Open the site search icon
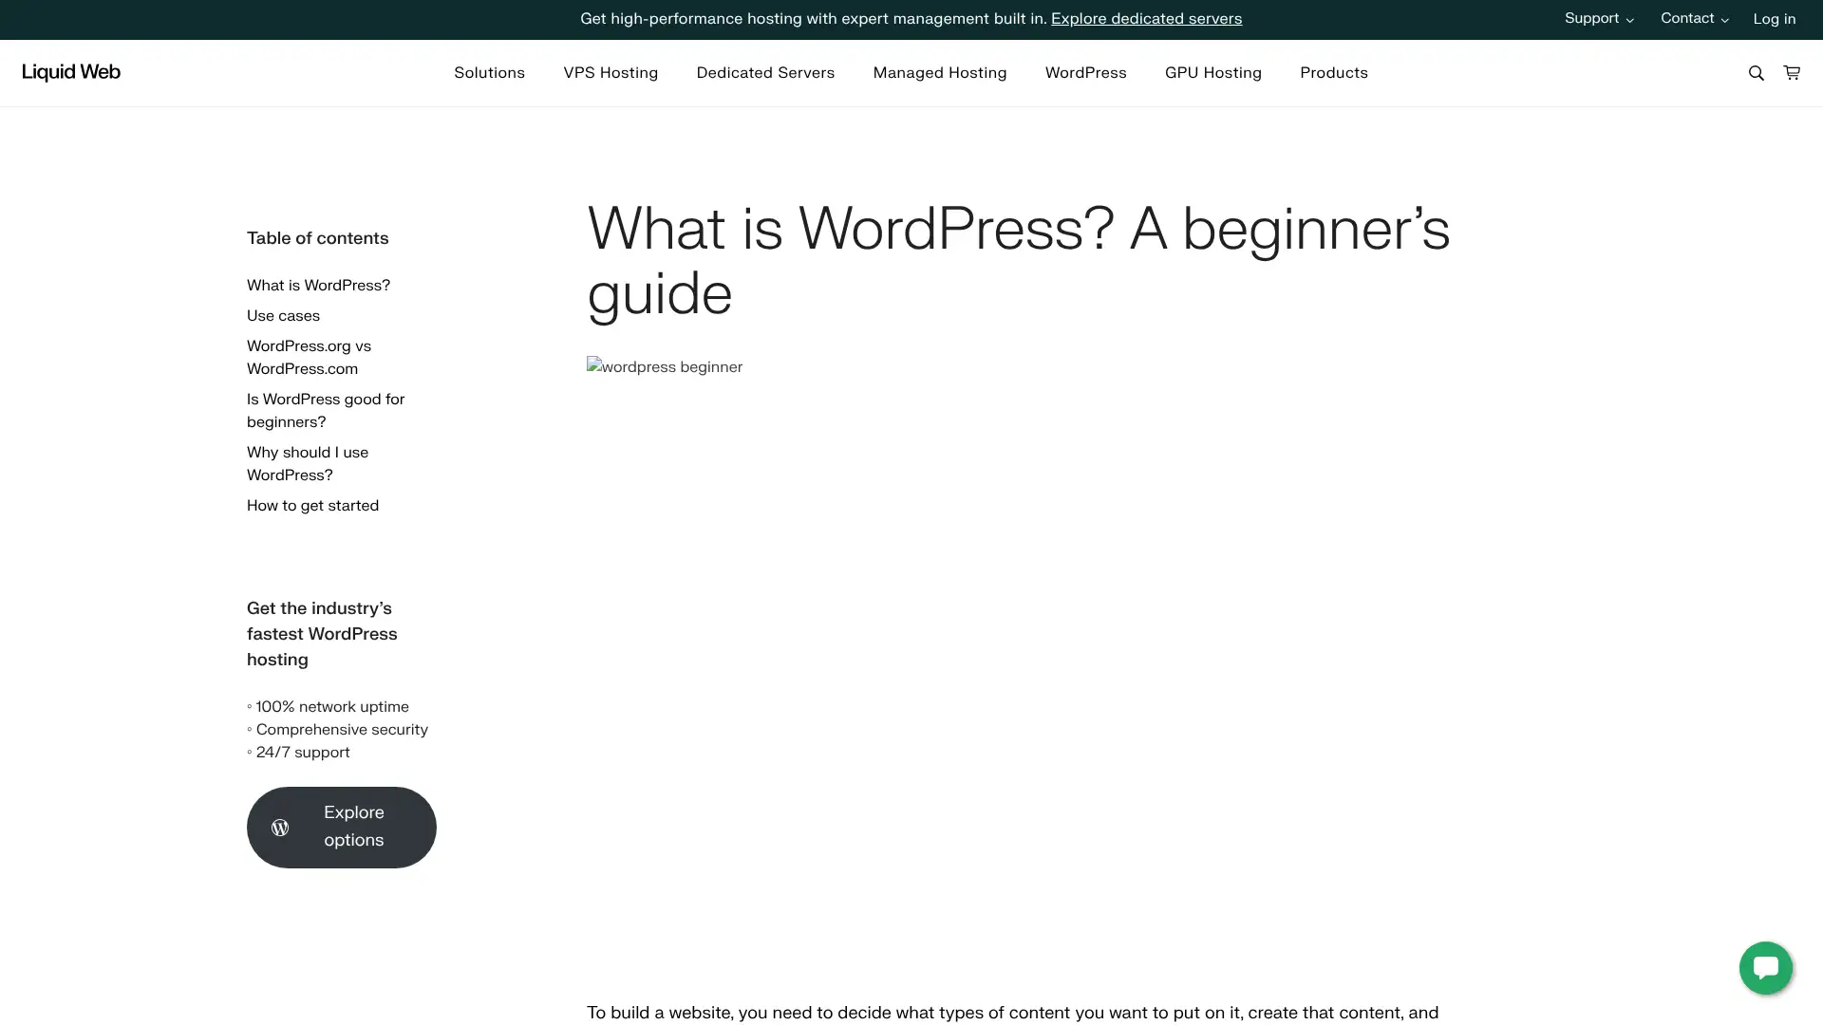1823x1025 pixels. (1756, 73)
